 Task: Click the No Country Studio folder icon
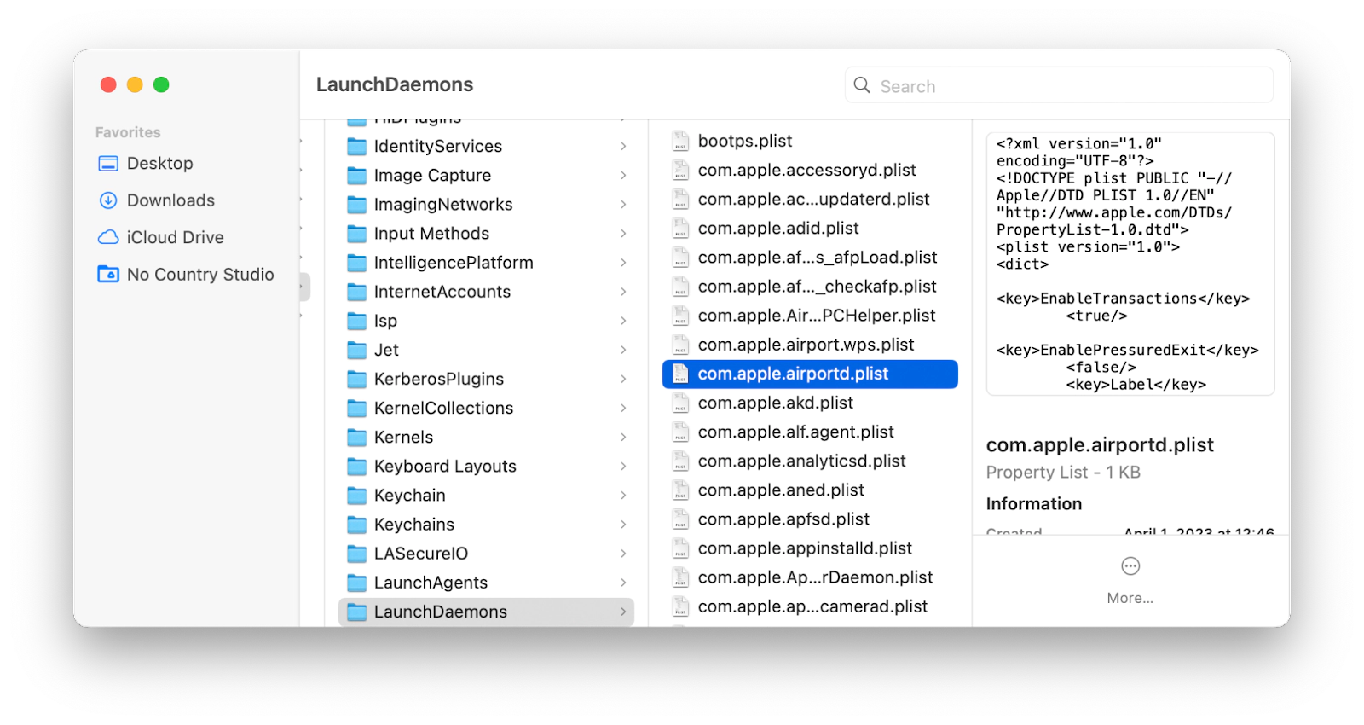tap(108, 275)
